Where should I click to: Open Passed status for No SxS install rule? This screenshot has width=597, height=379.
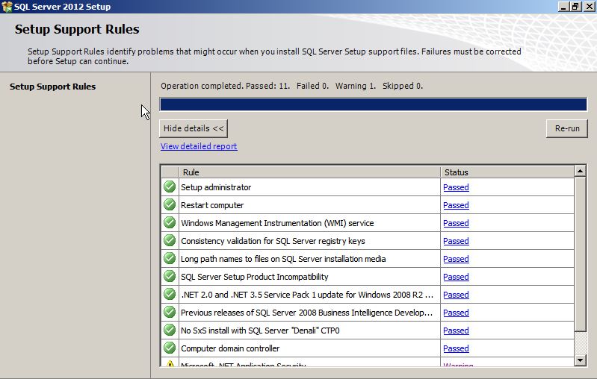[x=456, y=331]
